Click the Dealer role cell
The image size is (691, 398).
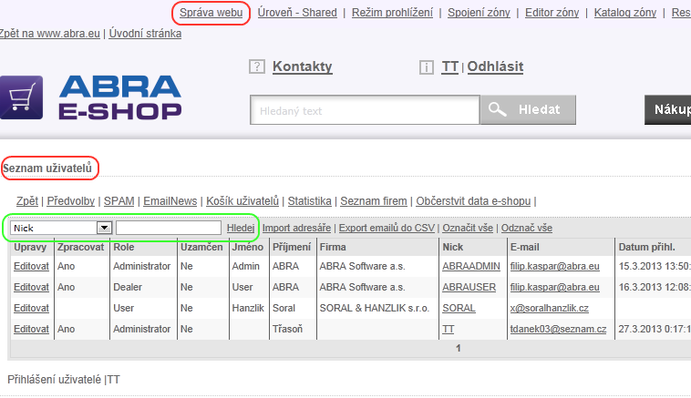coord(128,287)
